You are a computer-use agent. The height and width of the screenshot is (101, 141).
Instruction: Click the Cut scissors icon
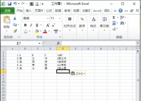[15, 18]
